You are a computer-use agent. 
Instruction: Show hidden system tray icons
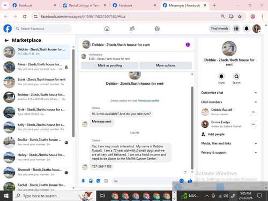coord(207,196)
